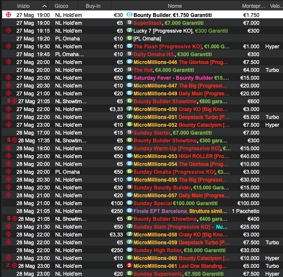
Task: Click knockout target icon on Bounty Builder €1.750 row
Action: click(9, 15)
